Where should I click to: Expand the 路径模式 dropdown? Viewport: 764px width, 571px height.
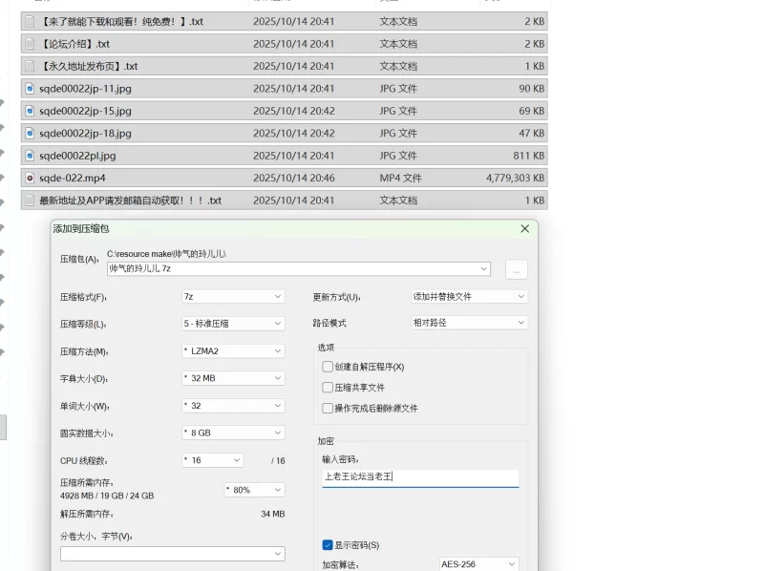[469, 323]
